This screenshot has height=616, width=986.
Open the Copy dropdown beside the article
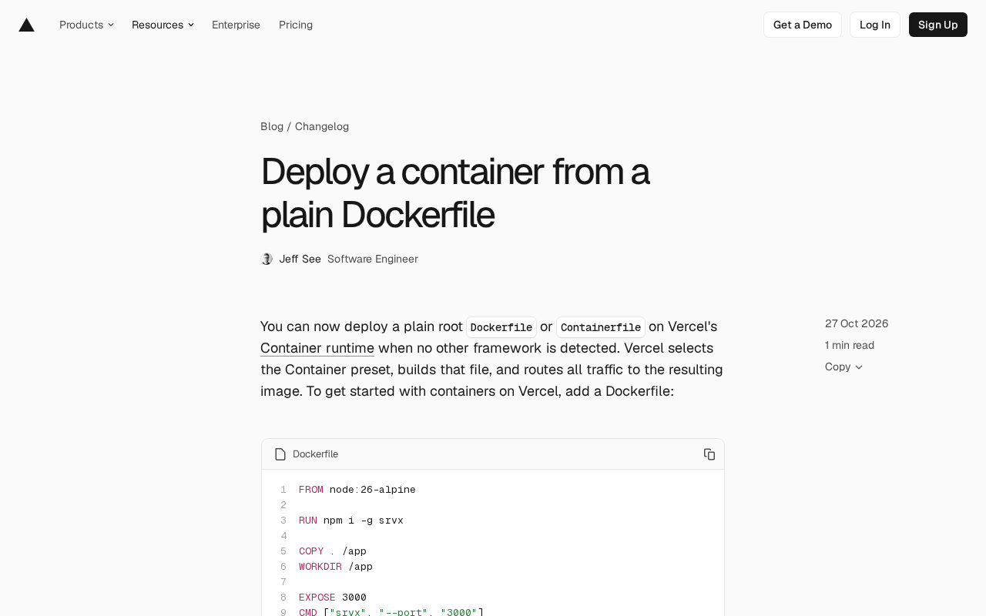point(843,367)
